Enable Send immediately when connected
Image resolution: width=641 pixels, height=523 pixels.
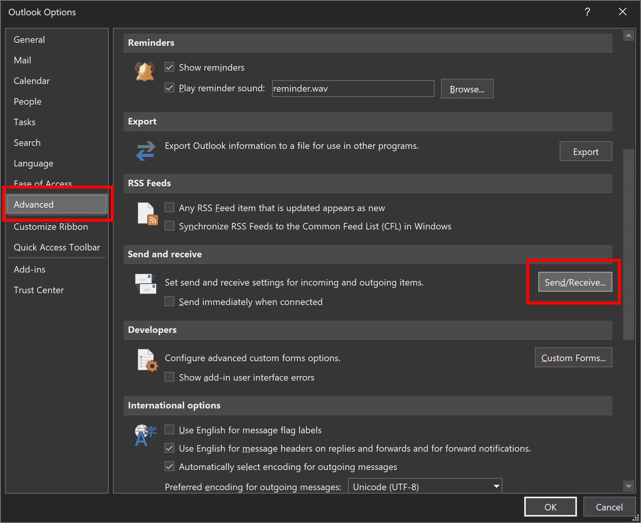point(169,302)
